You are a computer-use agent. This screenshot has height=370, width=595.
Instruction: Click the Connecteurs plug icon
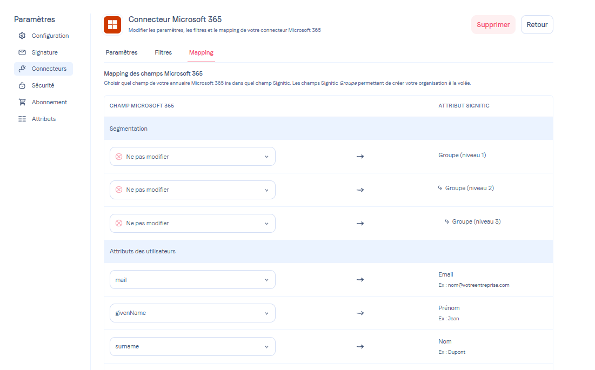point(22,69)
